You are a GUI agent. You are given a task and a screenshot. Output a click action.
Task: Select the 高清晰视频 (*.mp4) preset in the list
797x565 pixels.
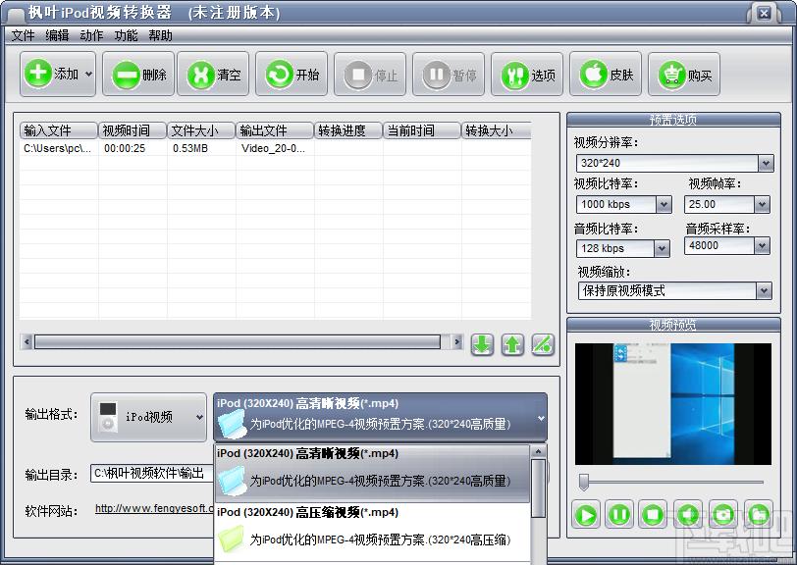[x=372, y=474]
